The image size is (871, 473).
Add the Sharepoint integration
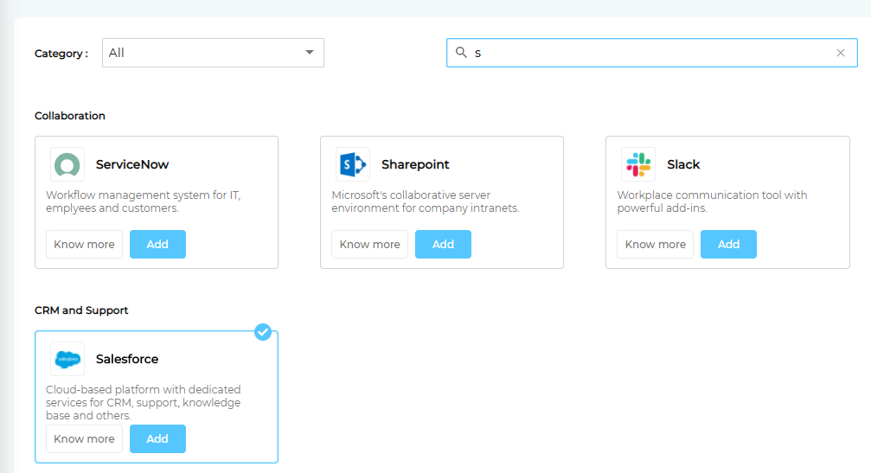(x=443, y=245)
